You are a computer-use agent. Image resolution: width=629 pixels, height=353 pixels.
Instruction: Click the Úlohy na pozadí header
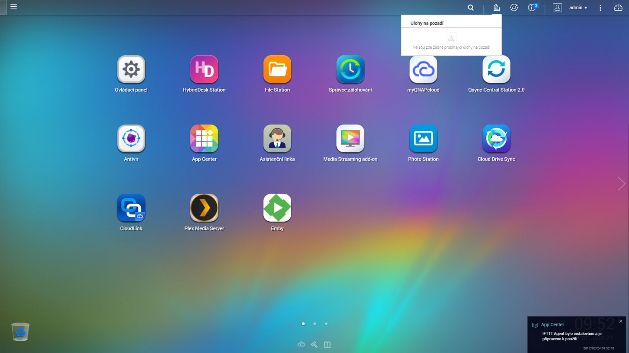[427, 23]
